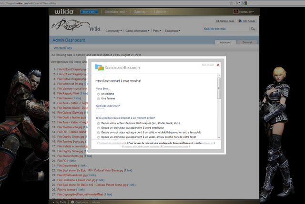Close the ScorecardResearch survey popup

(x=218, y=65)
